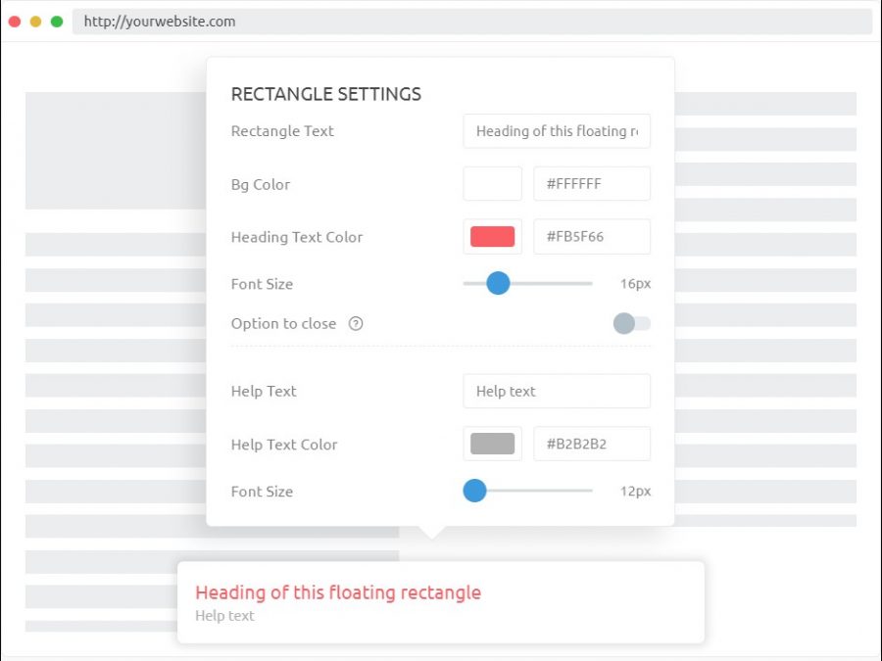Click the Option to close label

click(x=283, y=324)
